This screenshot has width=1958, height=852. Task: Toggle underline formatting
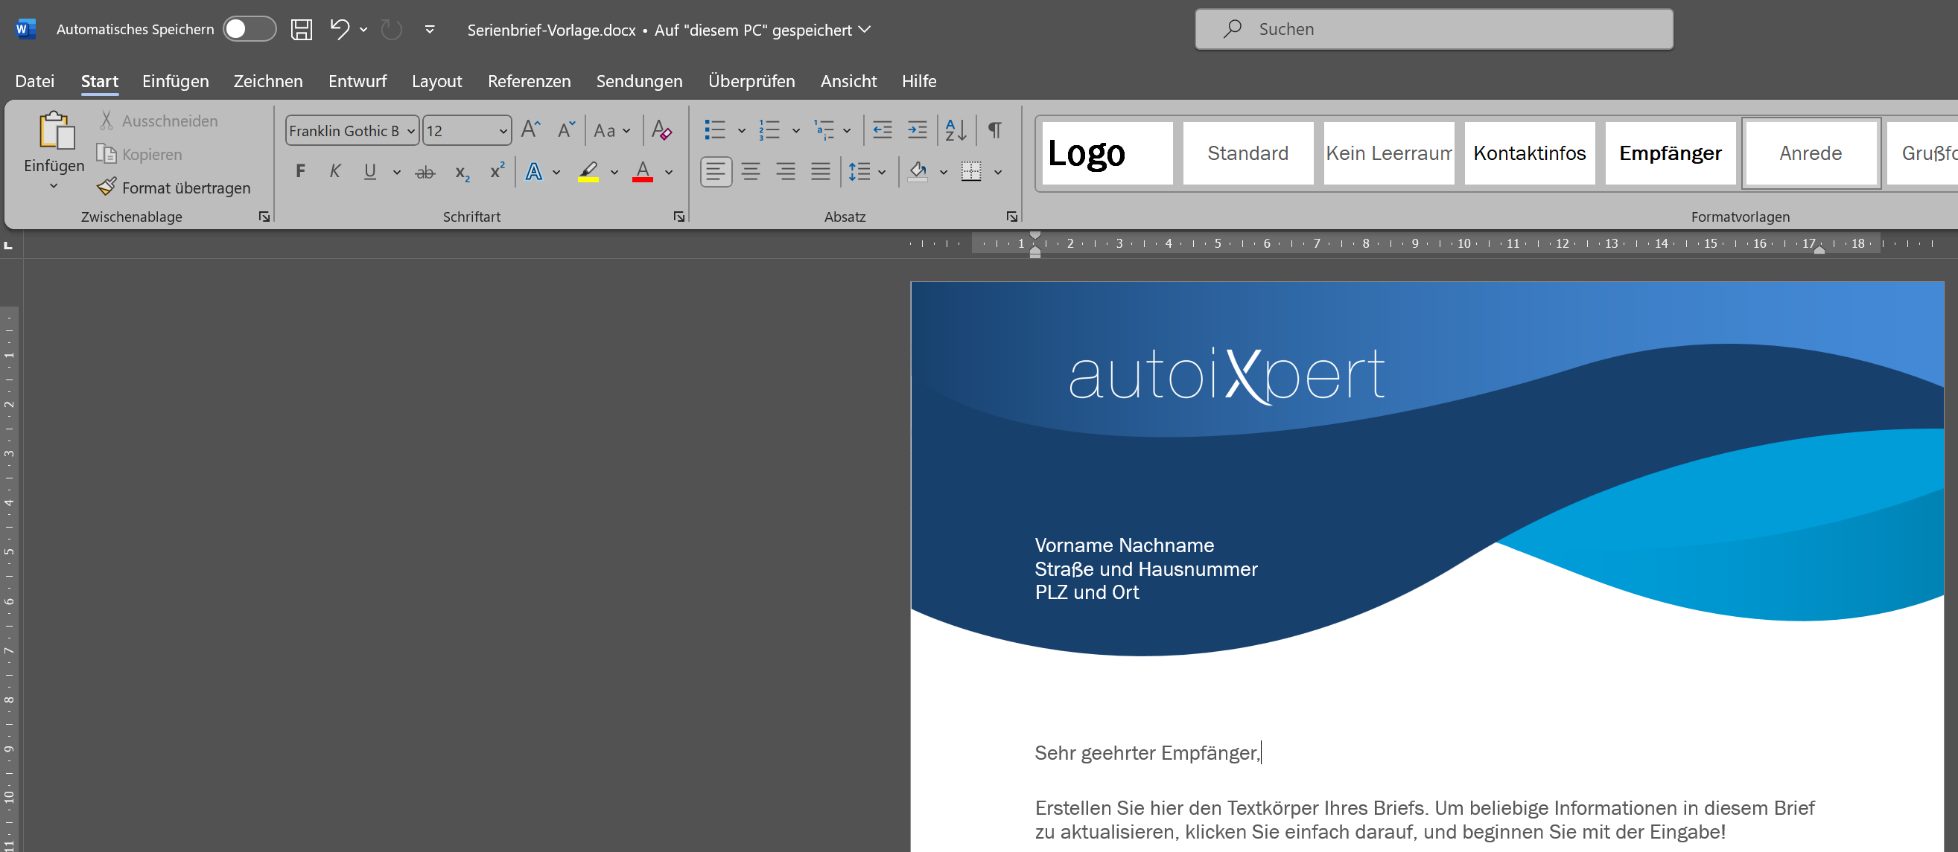pyautogui.click(x=370, y=172)
